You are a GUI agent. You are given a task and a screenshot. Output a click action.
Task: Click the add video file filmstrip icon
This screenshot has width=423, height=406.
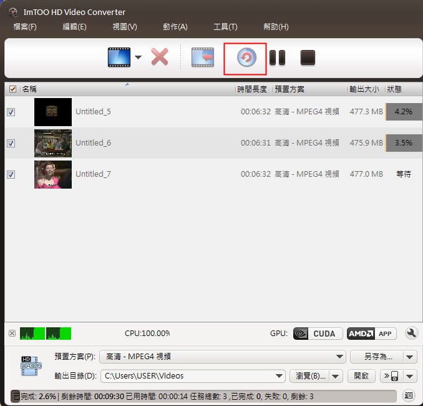point(119,57)
